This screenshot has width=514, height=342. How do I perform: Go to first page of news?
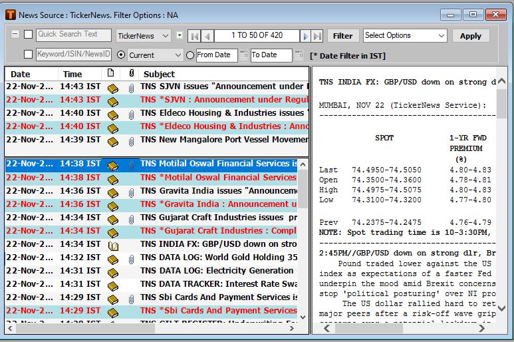pyautogui.click(x=194, y=36)
